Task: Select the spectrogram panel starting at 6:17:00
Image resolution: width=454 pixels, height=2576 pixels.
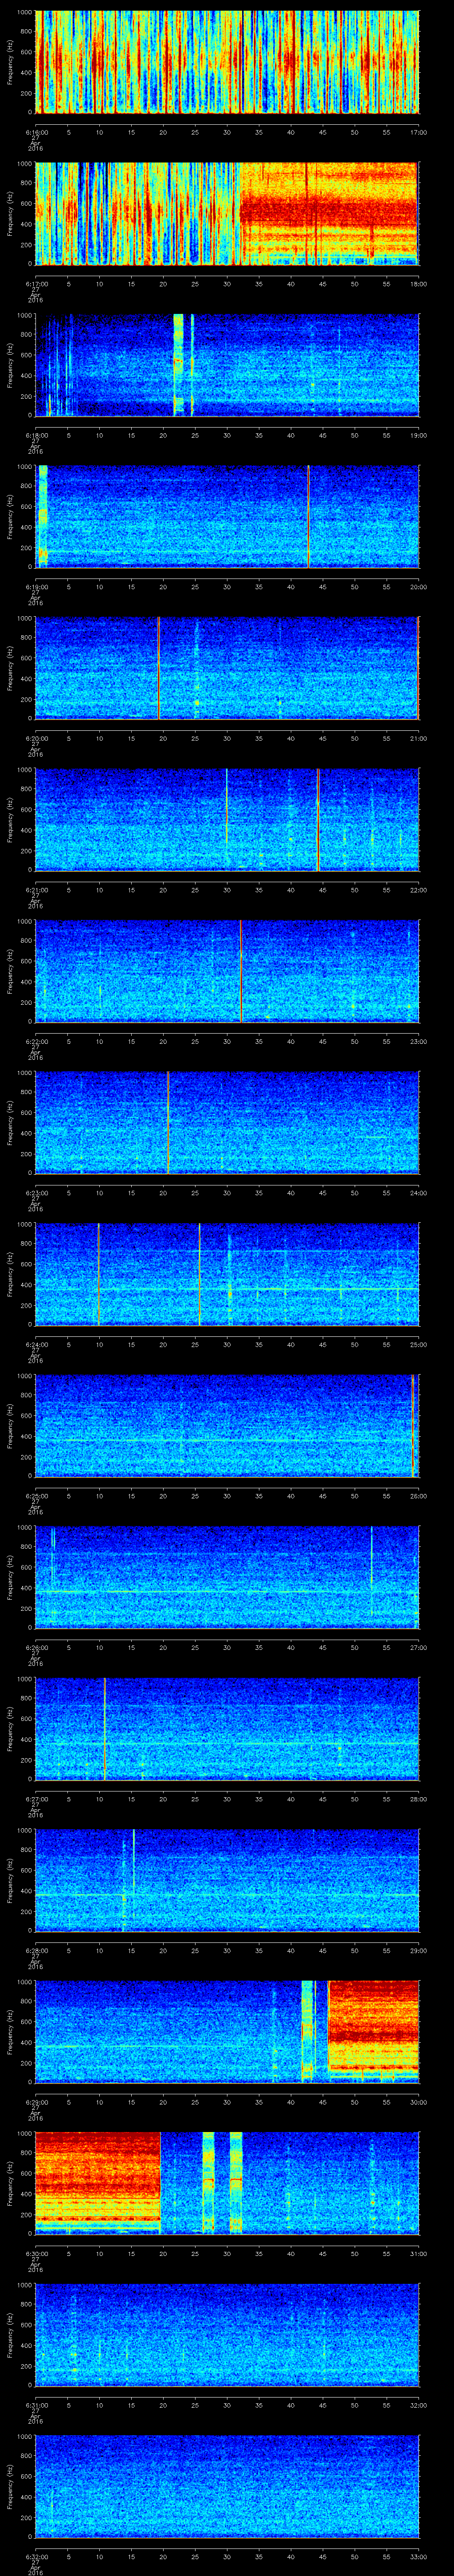Action: pos(227,214)
